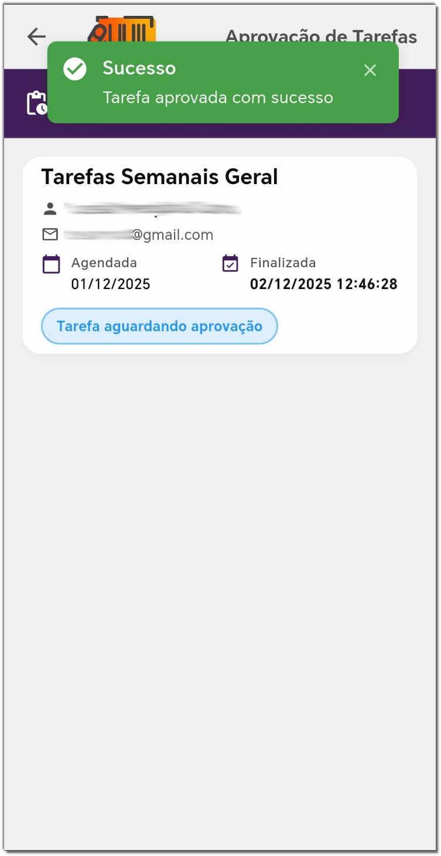Click the blurred user name on card
The image size is (441, 856).
click(x=152, y=208)
